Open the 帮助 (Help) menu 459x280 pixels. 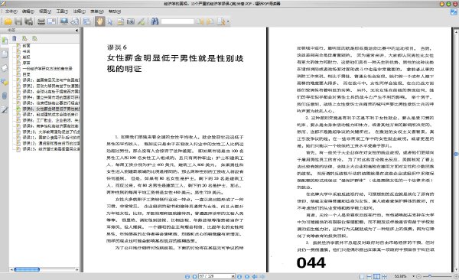[x=115, y=11]
